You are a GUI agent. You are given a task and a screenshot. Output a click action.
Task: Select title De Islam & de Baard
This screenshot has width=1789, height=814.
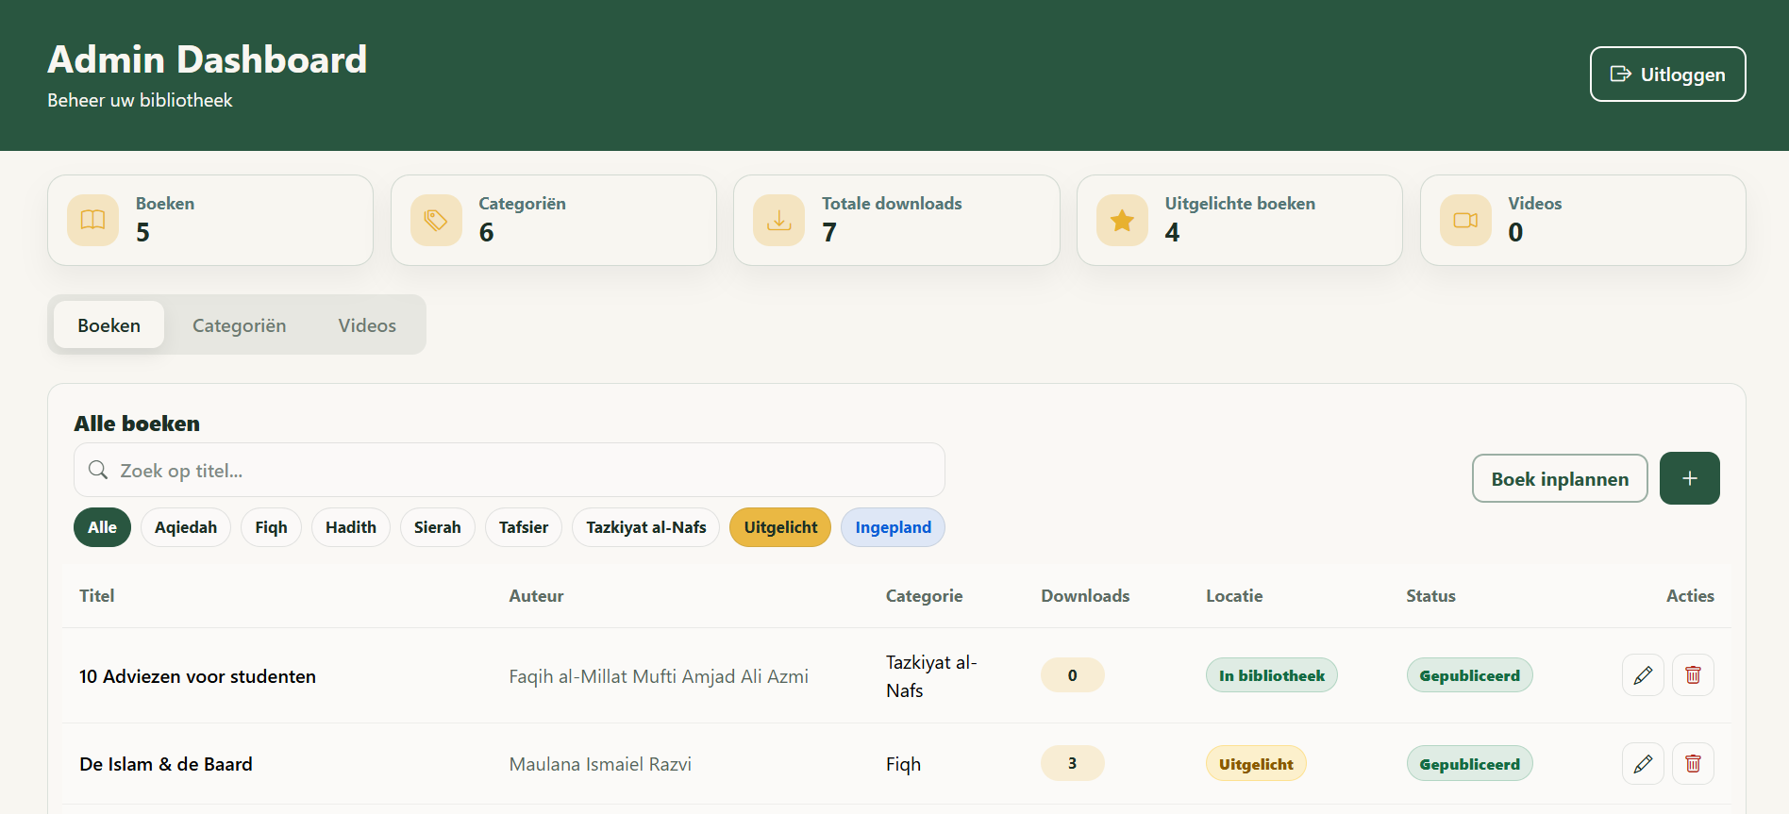click(x=166, y=764)
